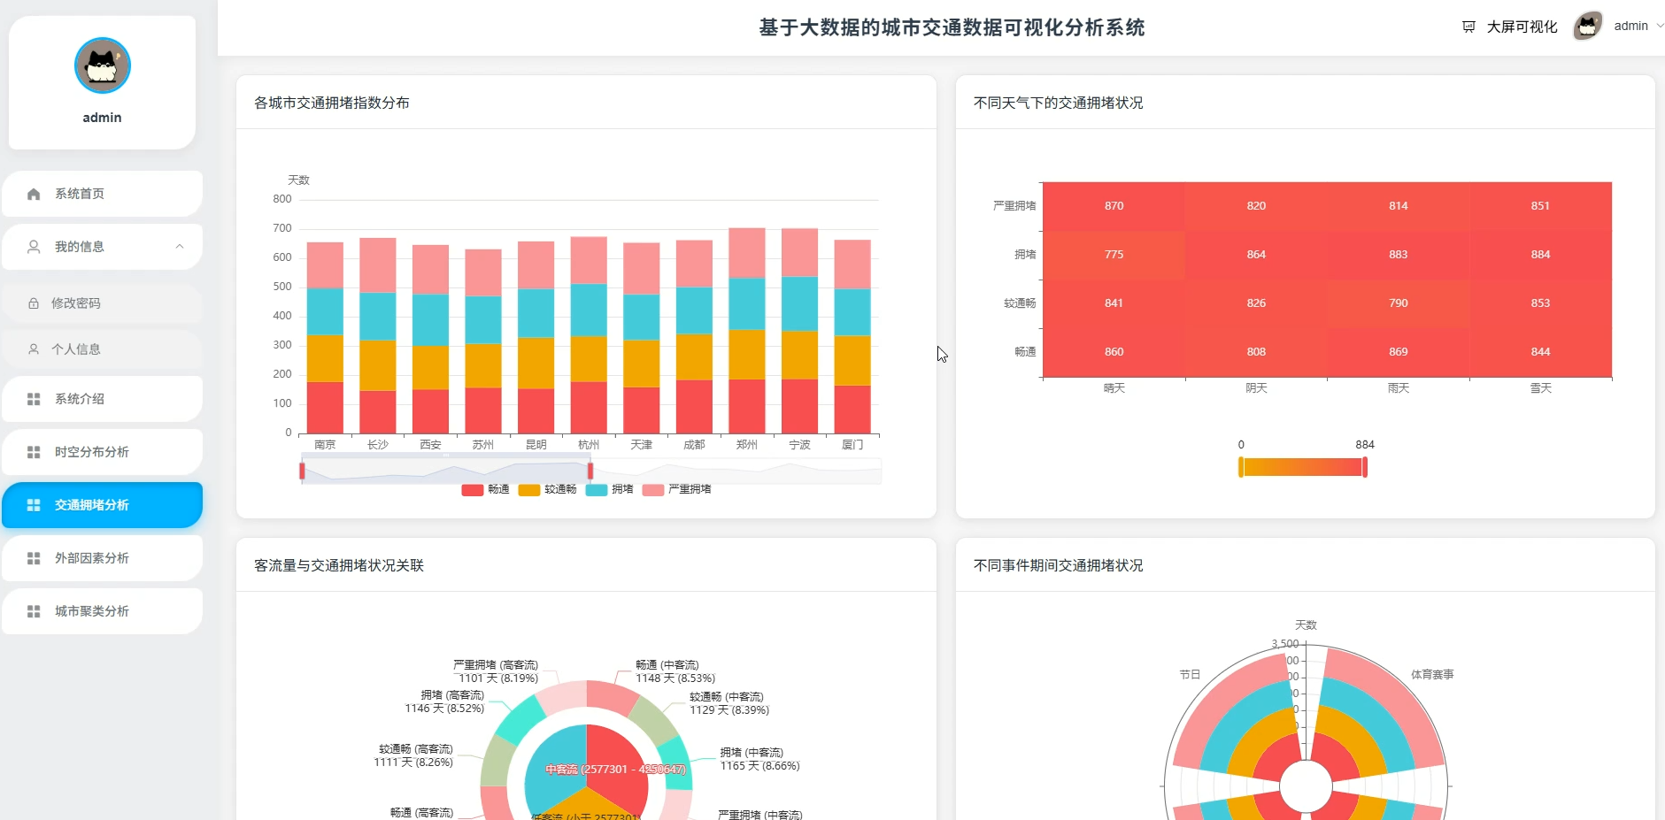The image size is (1665, 820).
Task: Click chart title 客流量与交通拥堵状况关联
Action: pyautogui.click(x=339, y=565)
